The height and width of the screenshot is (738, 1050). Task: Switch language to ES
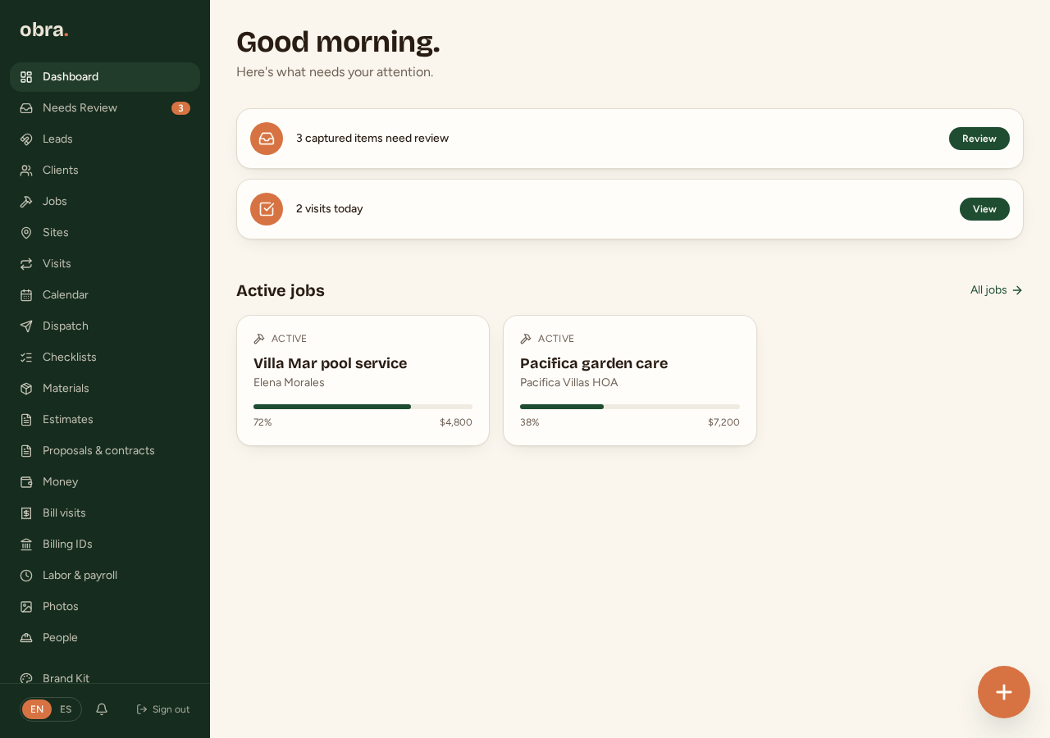click(x=66, y=709)
